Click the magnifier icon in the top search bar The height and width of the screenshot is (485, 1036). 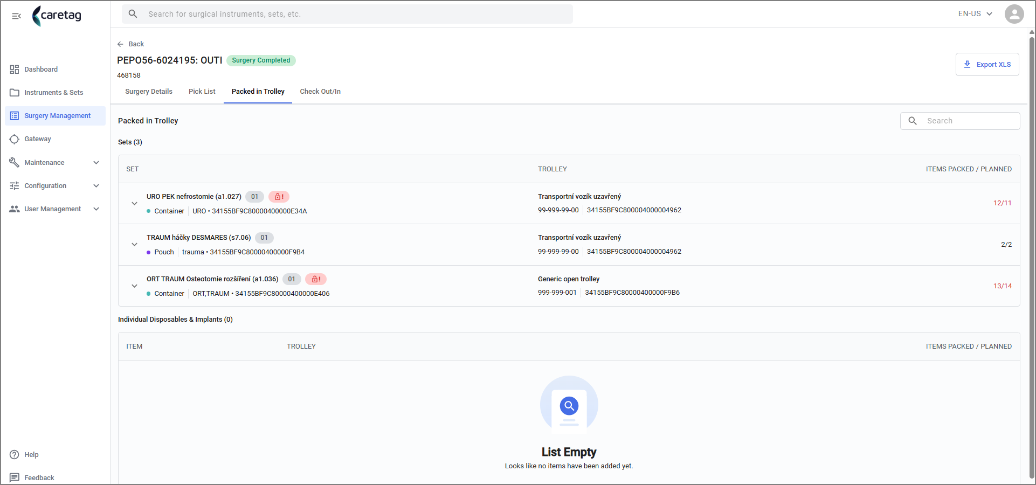tap(133, 14)
